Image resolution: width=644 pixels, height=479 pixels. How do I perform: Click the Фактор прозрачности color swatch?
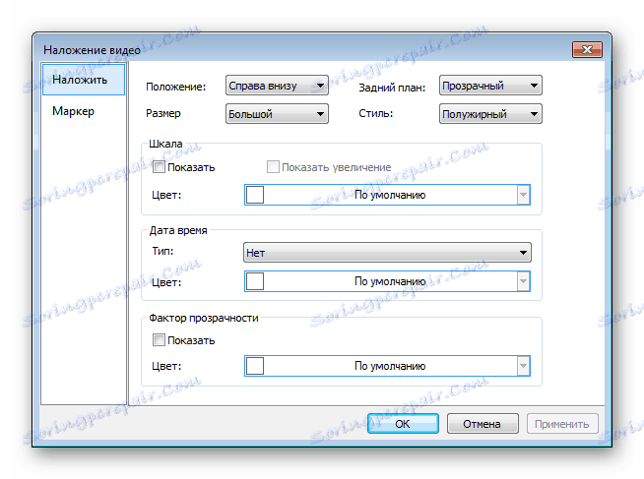[x=255, y=366]
